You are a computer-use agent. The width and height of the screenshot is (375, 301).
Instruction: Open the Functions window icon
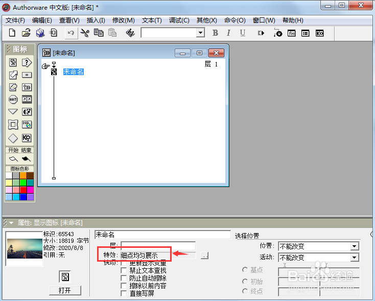coord(292,33)
